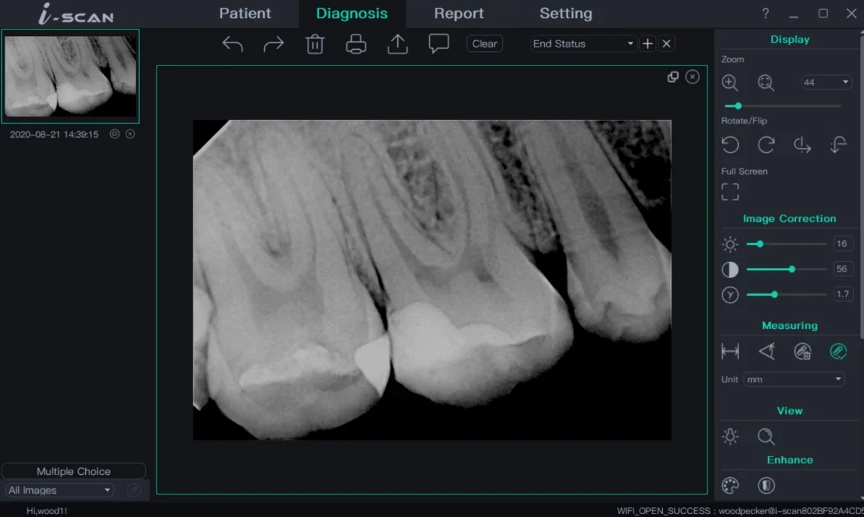Expand the zoom level dropdown showing 44
Image resolution: width=864 pixels, height=517 pixels.
coord(826,82)
